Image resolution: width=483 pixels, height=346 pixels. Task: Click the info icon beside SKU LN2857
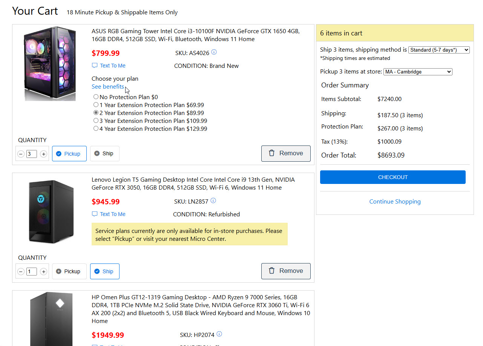213,201
